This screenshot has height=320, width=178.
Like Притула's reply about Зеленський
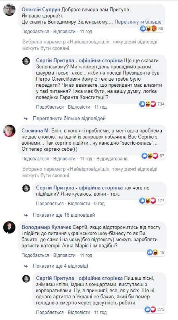[x=50, y=107]
